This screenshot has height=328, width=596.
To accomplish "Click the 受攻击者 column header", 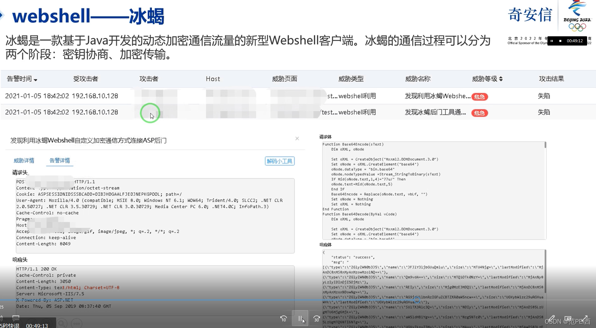I will click(86, 79).
